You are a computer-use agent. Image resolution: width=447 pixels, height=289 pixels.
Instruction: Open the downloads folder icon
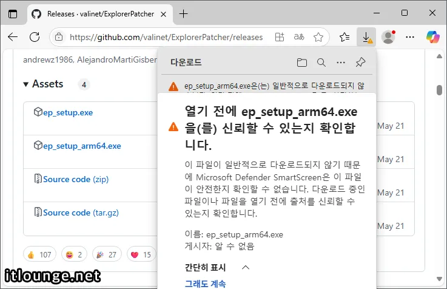[x=302, y=63]
